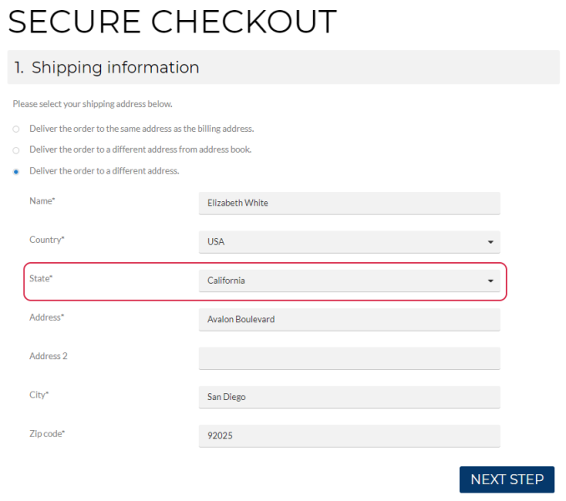This screenshot has height=501, width=566.
Task: Select 'Deliver the order to a different address' radio
Action: (x=16, y=171)
